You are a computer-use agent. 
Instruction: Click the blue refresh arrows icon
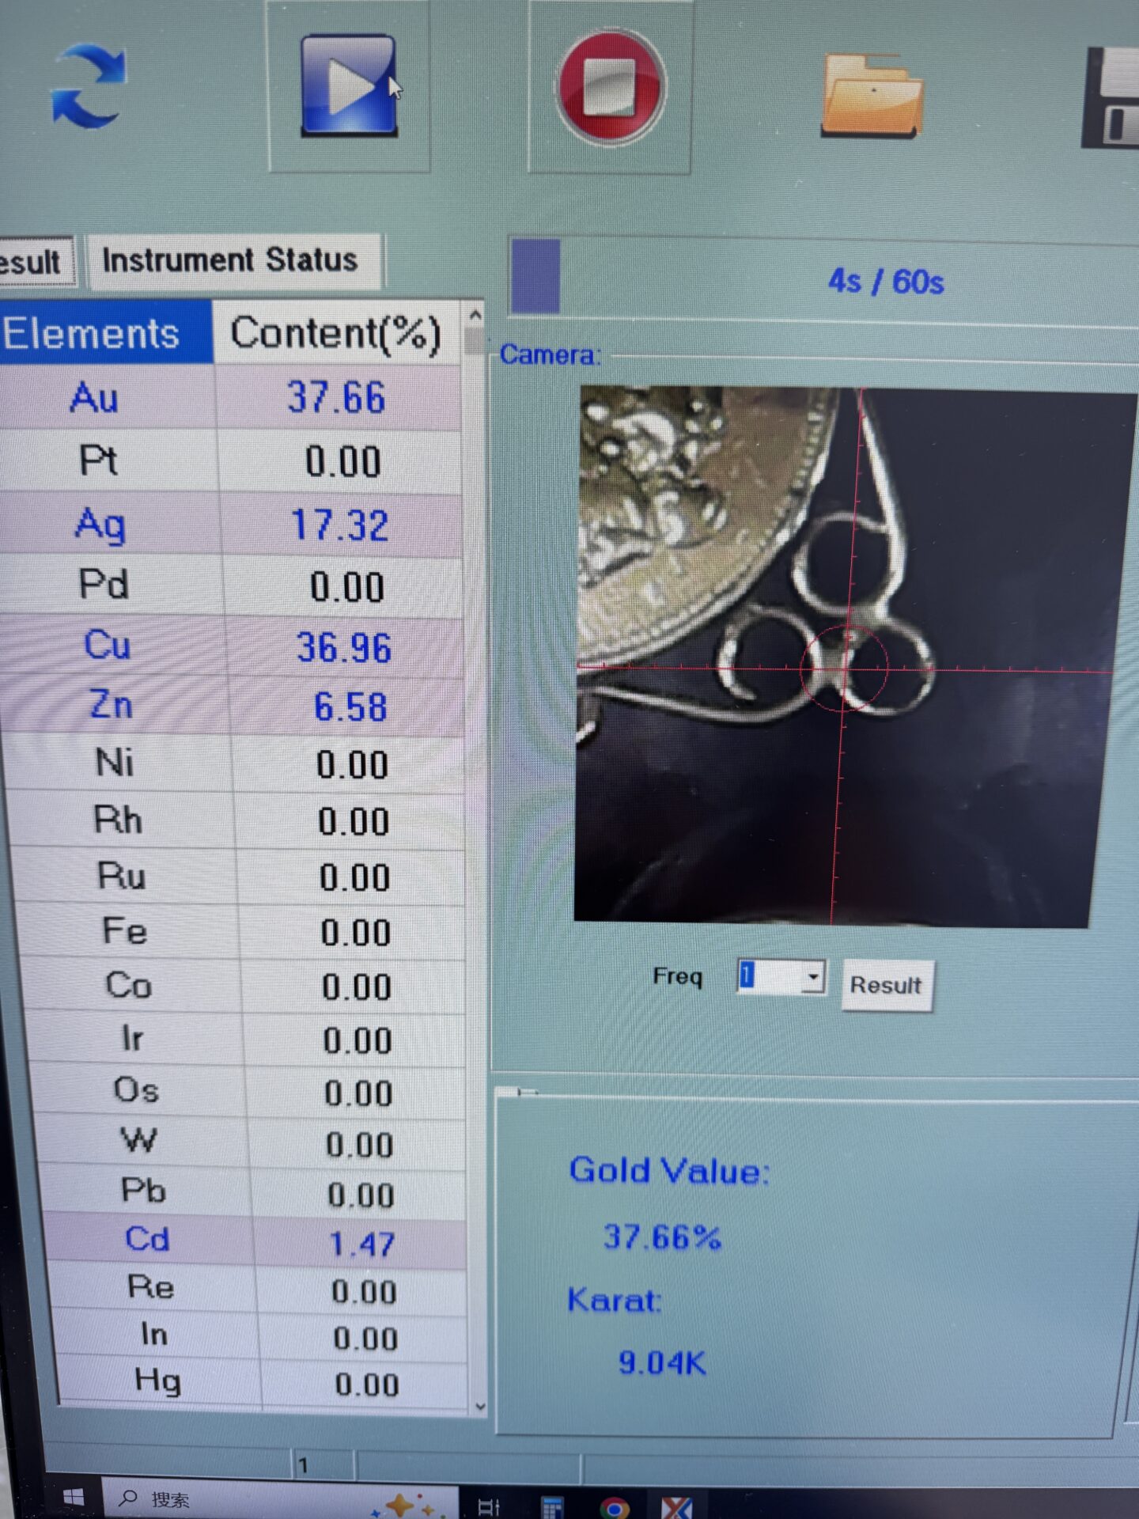(88, 87)
